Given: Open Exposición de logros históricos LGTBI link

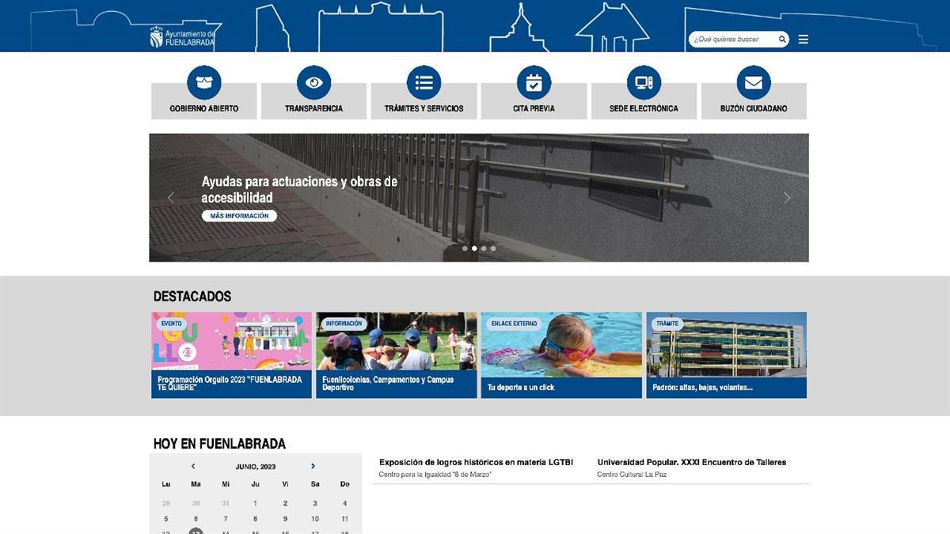Looking at the screenshot, I should pyautogui.click(x=476, y=462).
